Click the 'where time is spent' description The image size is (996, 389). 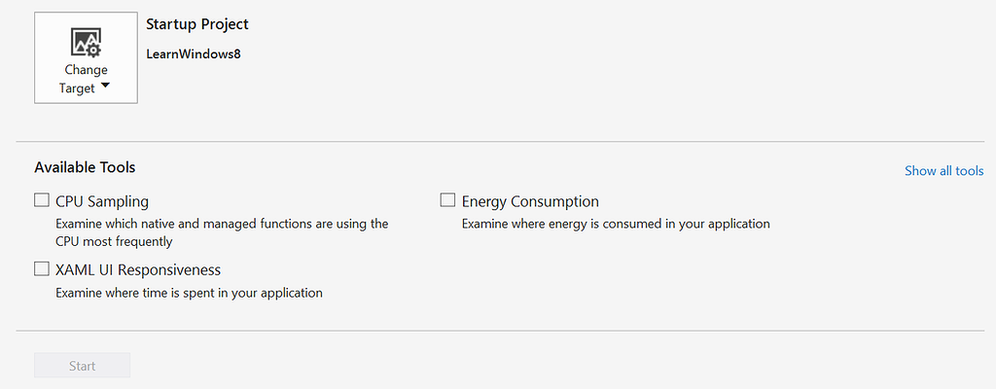pyautogui.click(x=190, y=293)
